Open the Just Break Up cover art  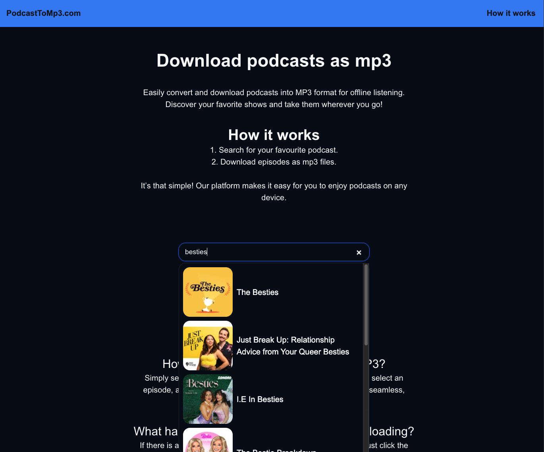[x=208, y=346]
